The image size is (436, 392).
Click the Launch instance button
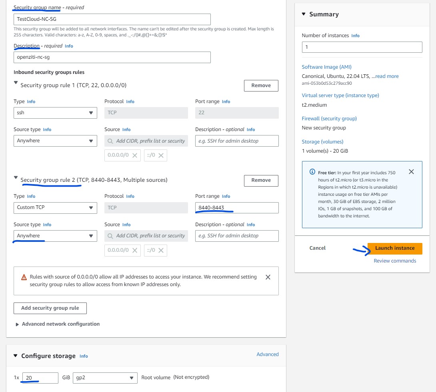point(394,248)
